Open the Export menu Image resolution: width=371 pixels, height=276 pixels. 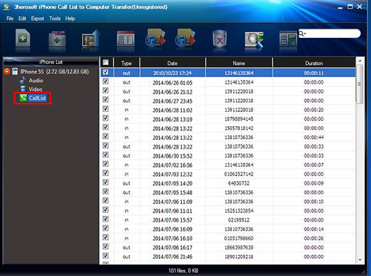click(37, 19)
